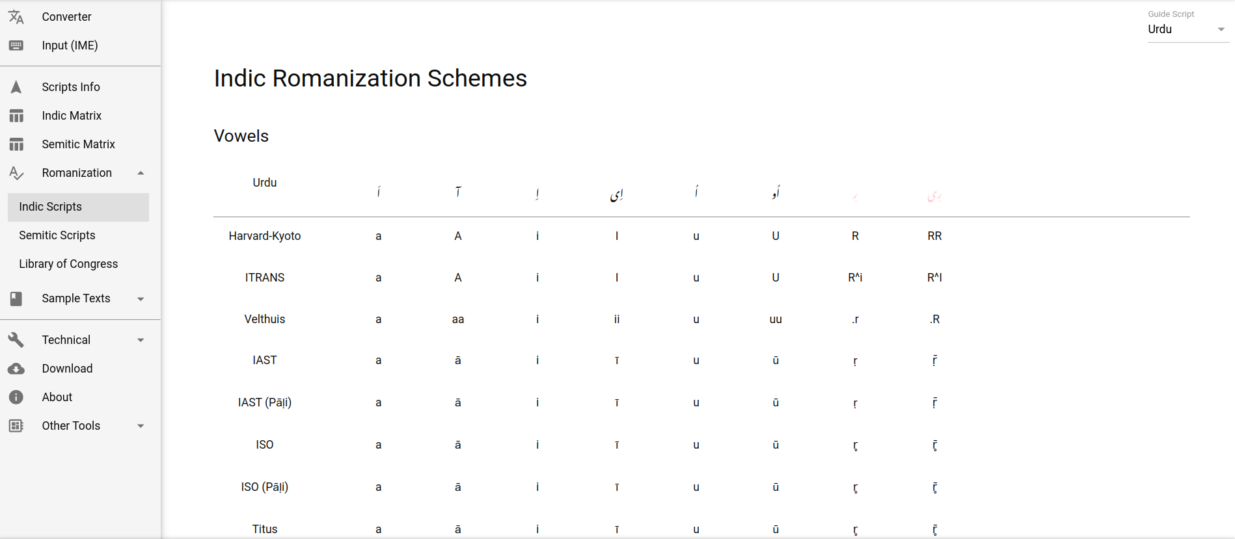Expand the Sample Texts section
Viewport: 1235px width, 539px height.
pos(141,298)
